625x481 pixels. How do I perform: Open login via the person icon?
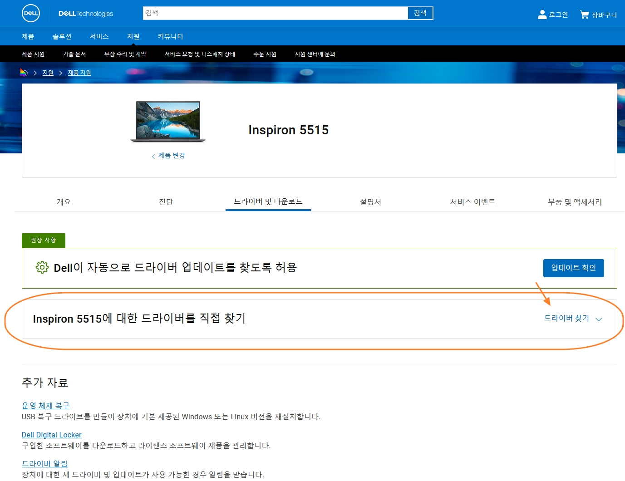(x=542, y=14)
